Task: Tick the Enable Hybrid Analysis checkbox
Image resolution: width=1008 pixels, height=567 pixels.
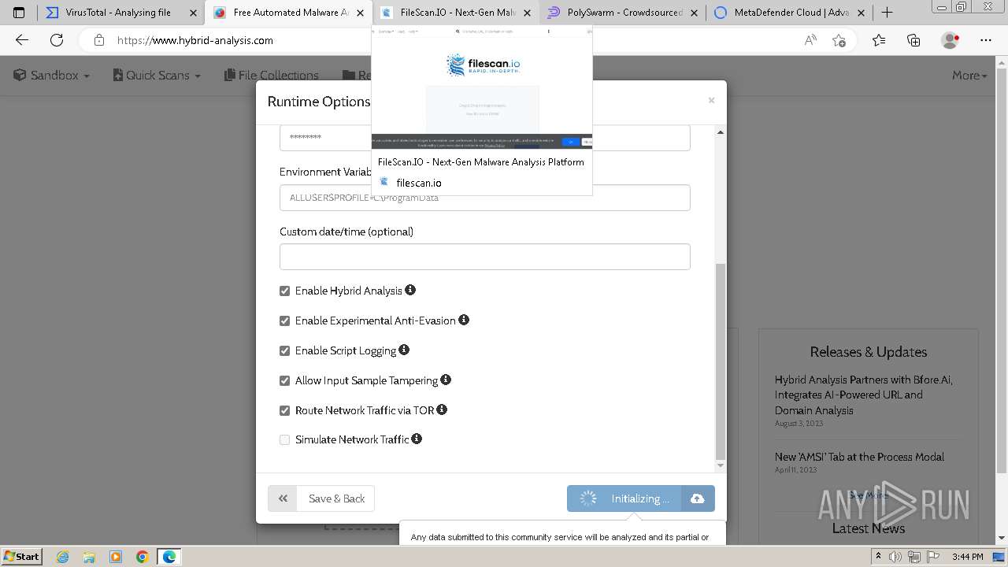Action: tap(284, 291)
